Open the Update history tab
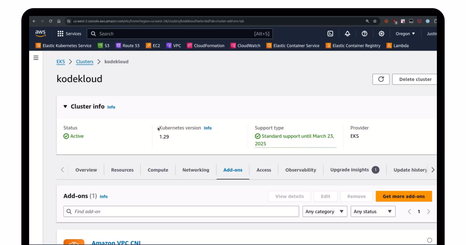This screenshot has height=245, width=466. [410, 170]
